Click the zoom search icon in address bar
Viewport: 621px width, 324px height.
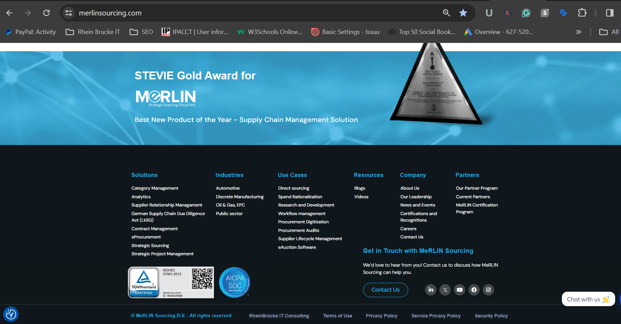[446, 13]
